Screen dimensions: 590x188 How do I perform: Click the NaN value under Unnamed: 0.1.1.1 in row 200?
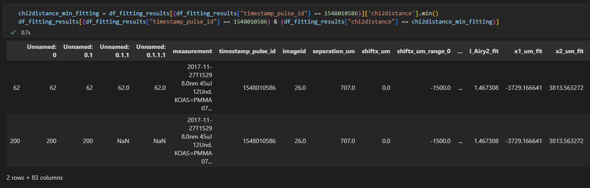160,141
